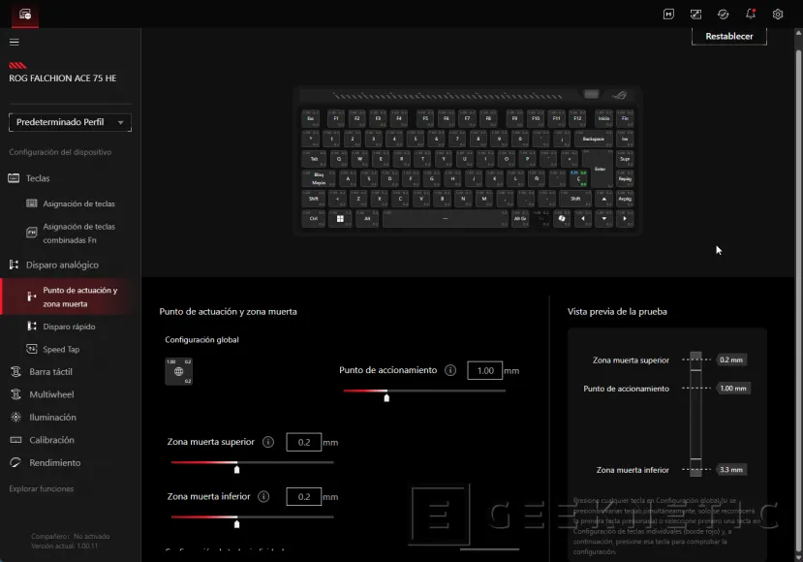Image resolution: width=803 pixels, height=562 pixels.
Task: Open the hamburger menu in sidebar
Action: tap(14, 42)
